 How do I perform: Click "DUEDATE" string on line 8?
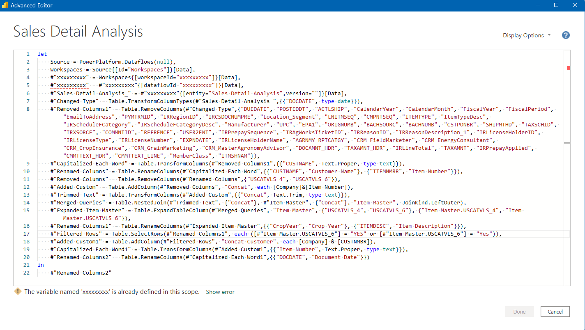click(256, 109)
